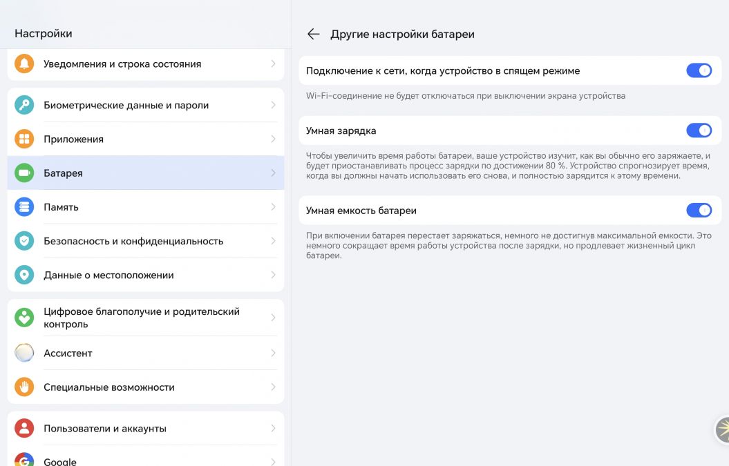Viewport: 729px width, 466px height.
Task: Click the Location pin icon
Action: tap(24, 275)
